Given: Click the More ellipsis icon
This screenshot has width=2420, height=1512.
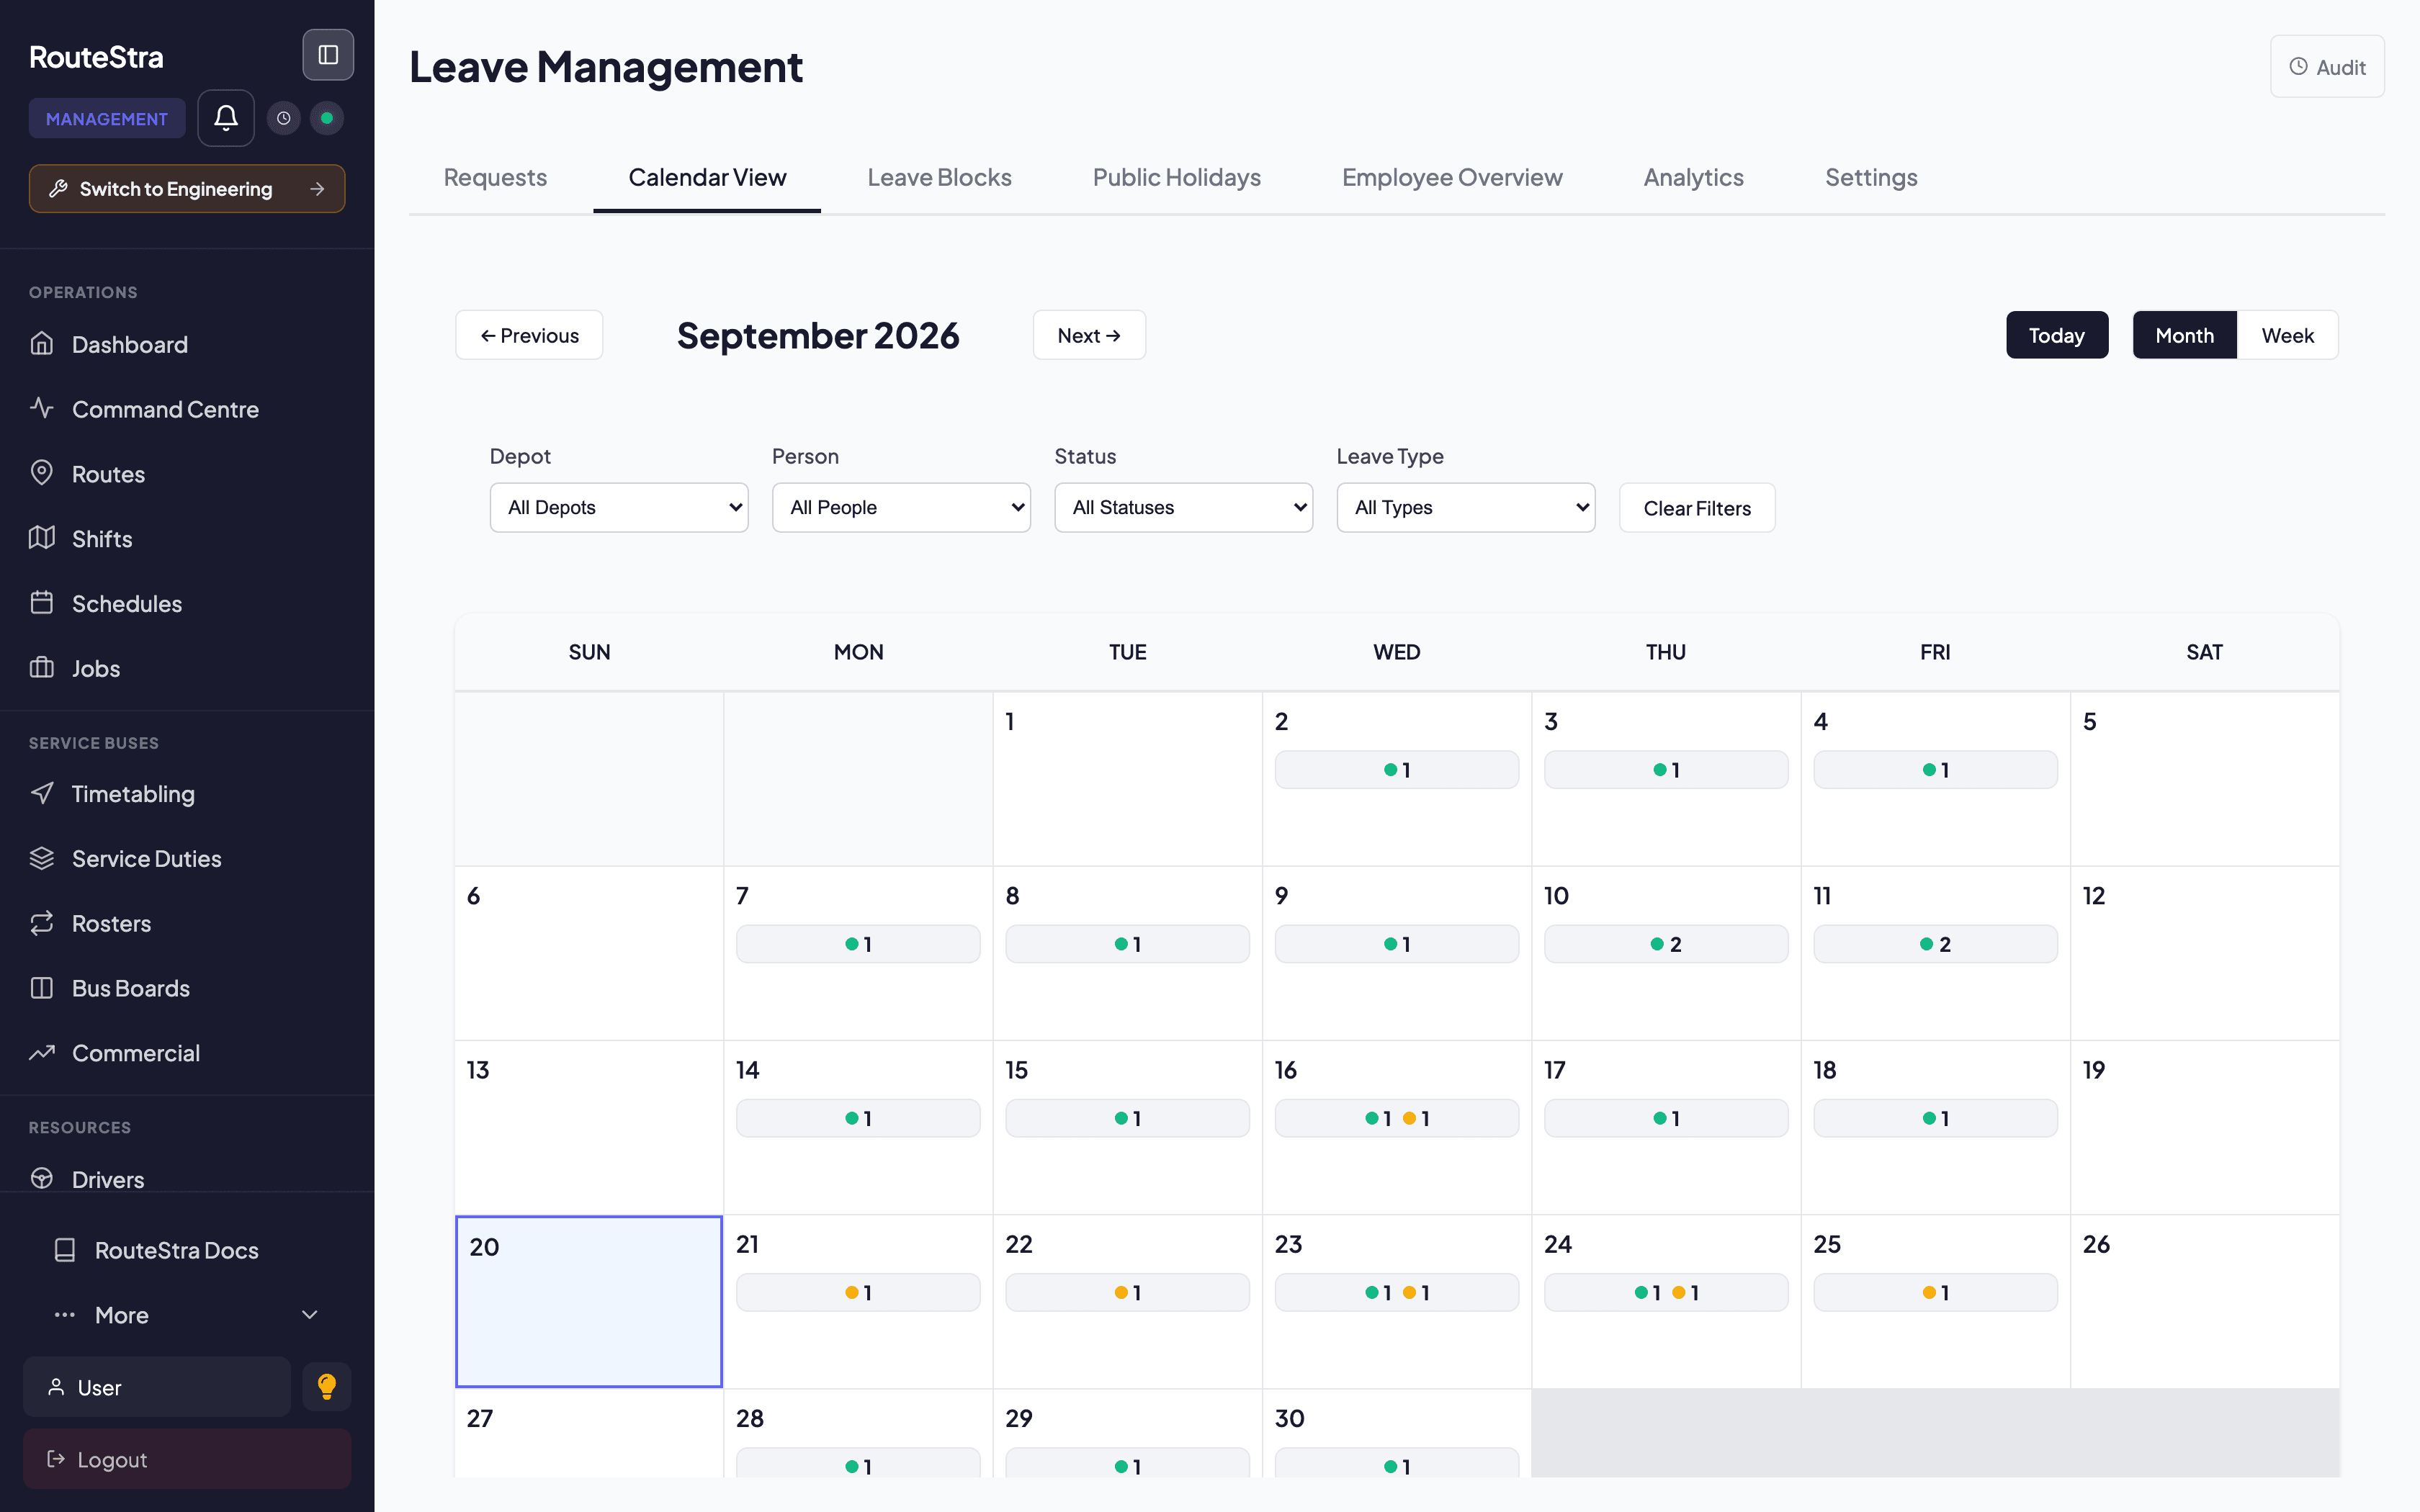Looking at the screenshot, I should pyautogui.click(x=65, y=1315).
